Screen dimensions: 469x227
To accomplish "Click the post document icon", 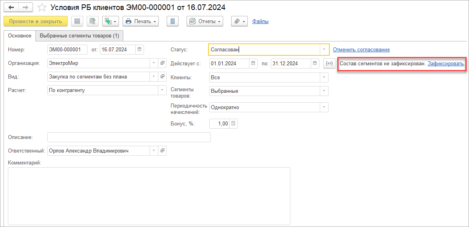I will pos(92,21).
